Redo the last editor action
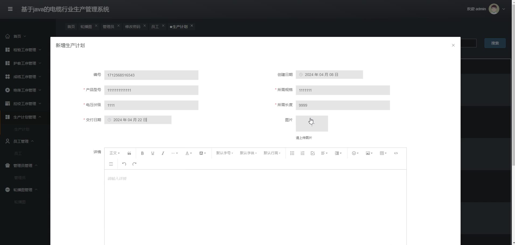This screenshot has height=245, width=515. point(134,164)
